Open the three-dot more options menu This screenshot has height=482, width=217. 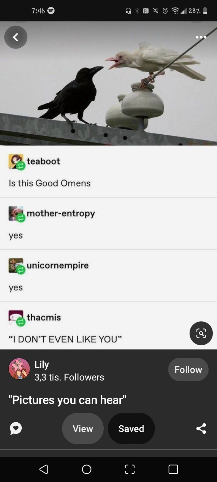coord(201,37)
